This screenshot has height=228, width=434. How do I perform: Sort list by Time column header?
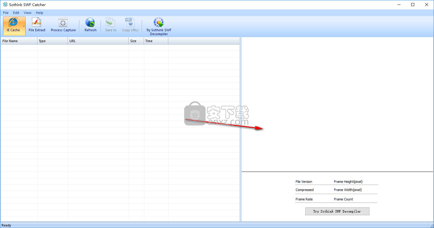pos(156,41)
